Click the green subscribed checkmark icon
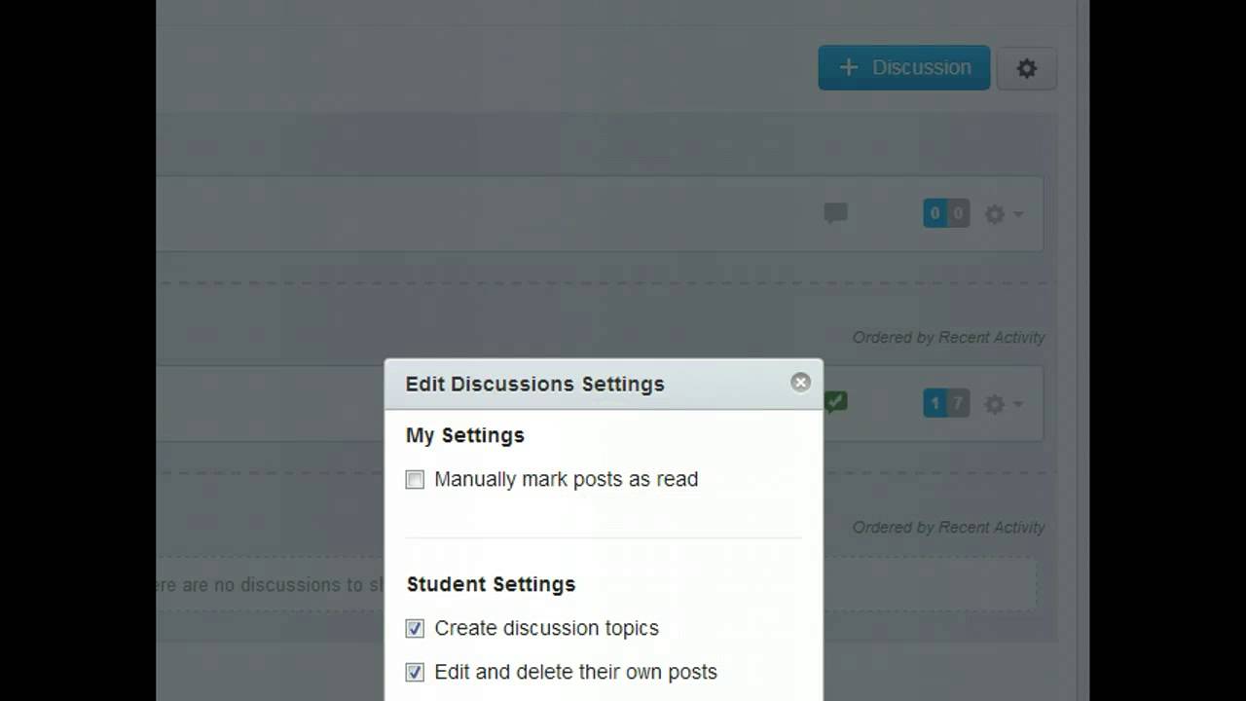 click(x=835, y=401)
